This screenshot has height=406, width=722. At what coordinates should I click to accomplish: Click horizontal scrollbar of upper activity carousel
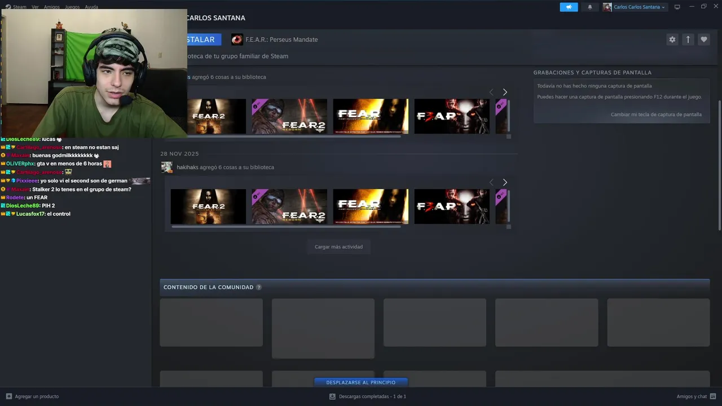[294, 136]
